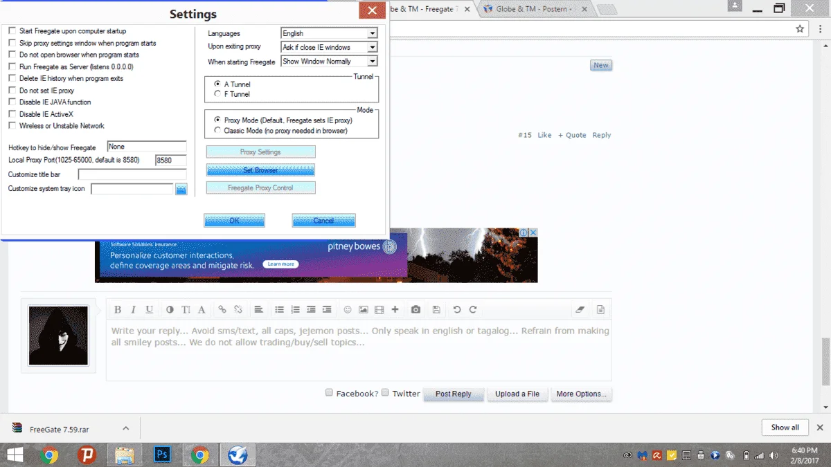Undo the last edit in editor

(x=457, y=309)
